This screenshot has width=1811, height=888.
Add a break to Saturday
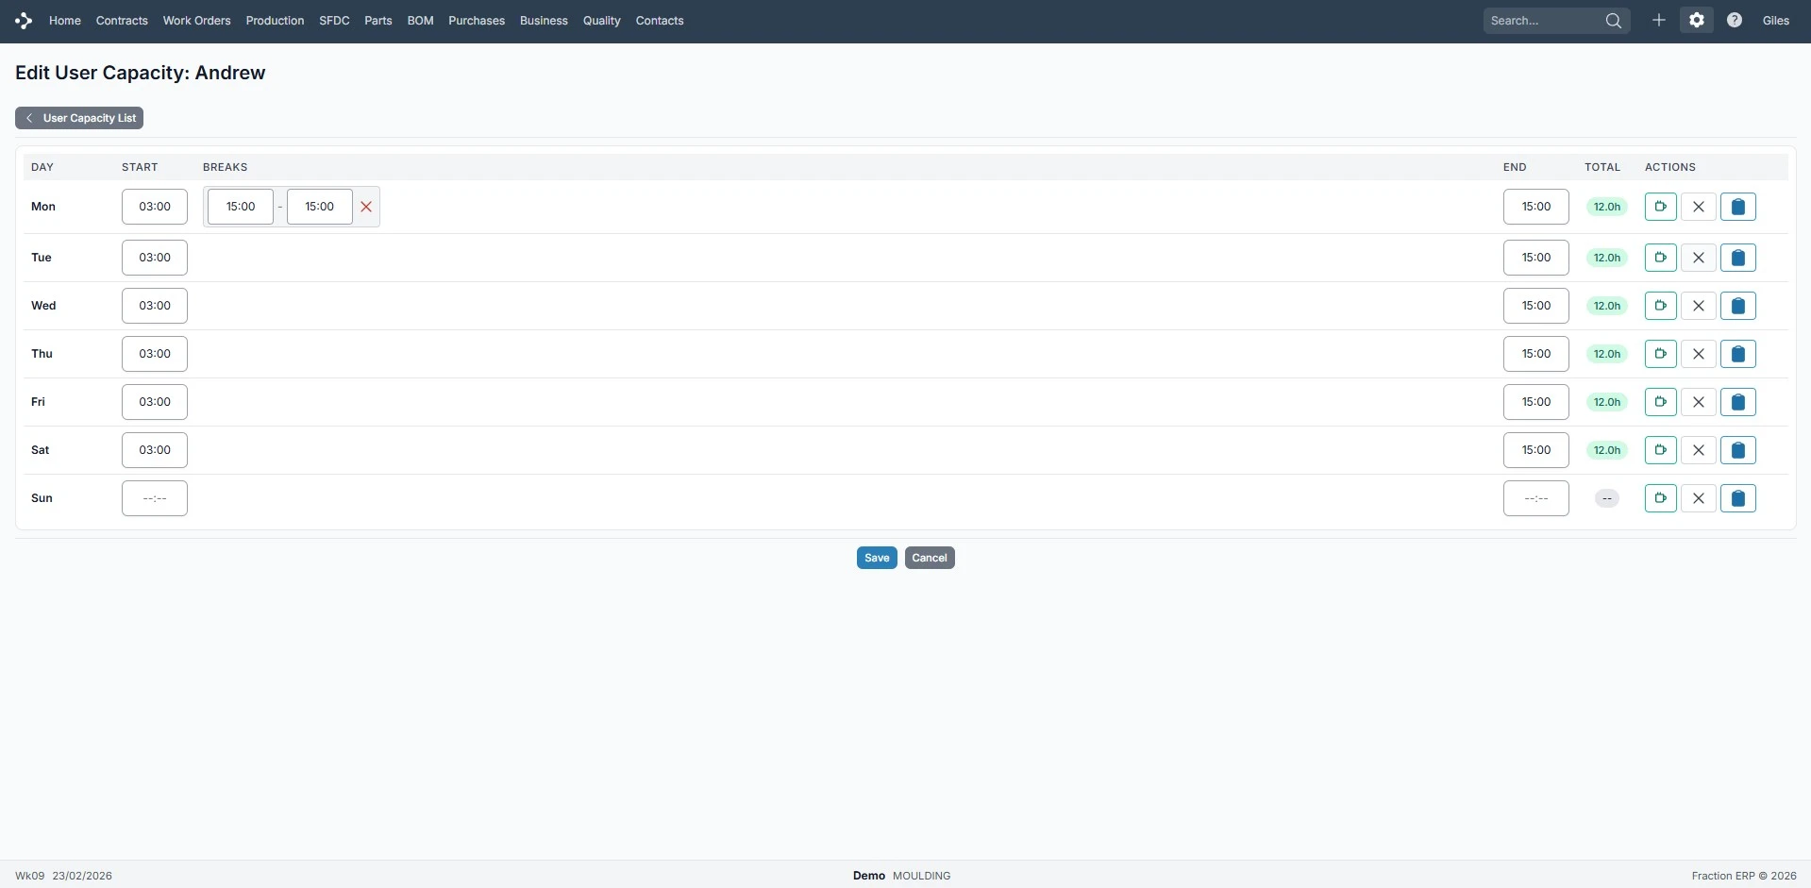[1661, 449]
